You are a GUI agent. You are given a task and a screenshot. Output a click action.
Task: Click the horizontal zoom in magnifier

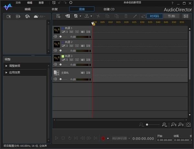pyautogui.click(x=165, y=124)
